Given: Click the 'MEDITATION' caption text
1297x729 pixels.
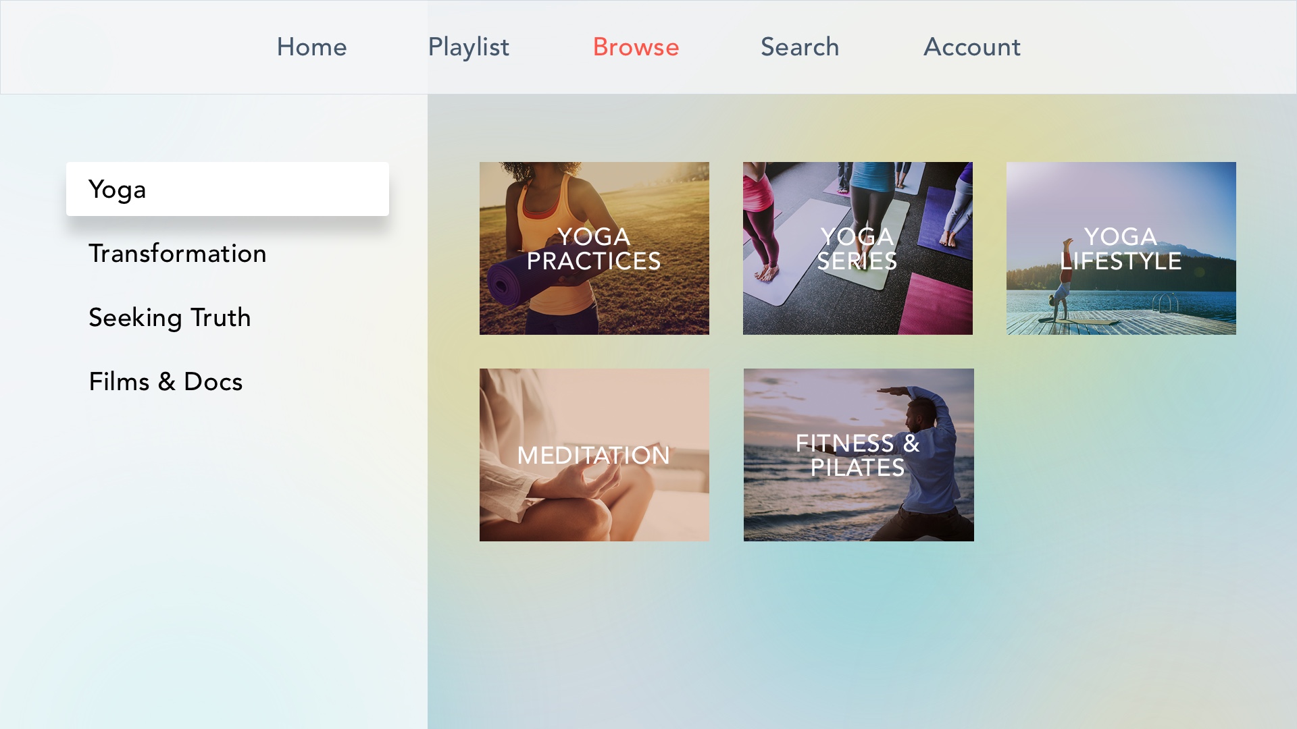Looking at the screenshot, I should (x=594, y=456).
